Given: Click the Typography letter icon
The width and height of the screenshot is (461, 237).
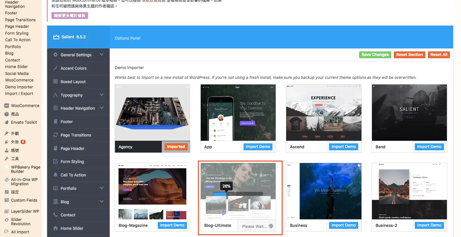Looking at the screenshot, I should click(x=55, y=95).
